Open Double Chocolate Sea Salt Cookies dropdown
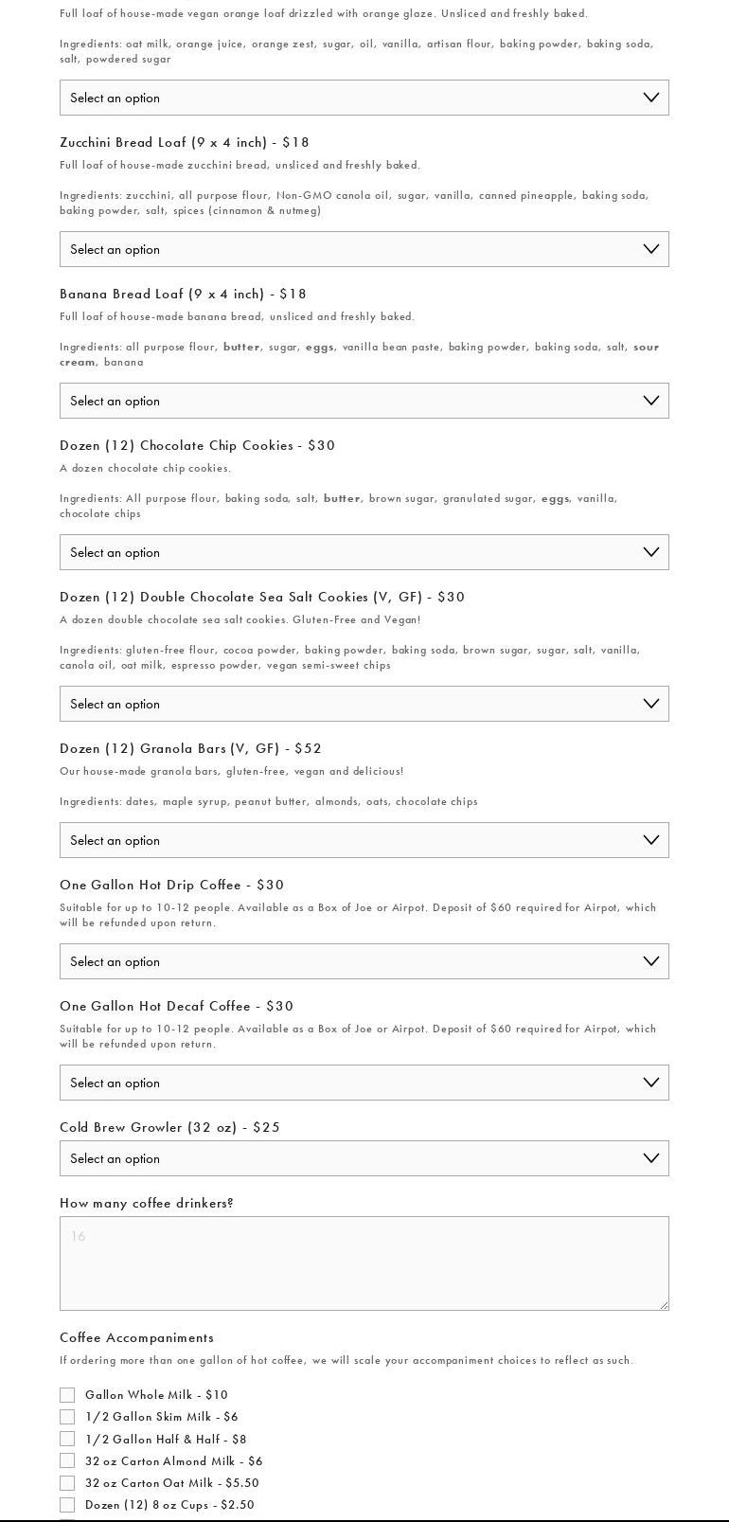The image size is (729, 1522). tap(364, 704)
